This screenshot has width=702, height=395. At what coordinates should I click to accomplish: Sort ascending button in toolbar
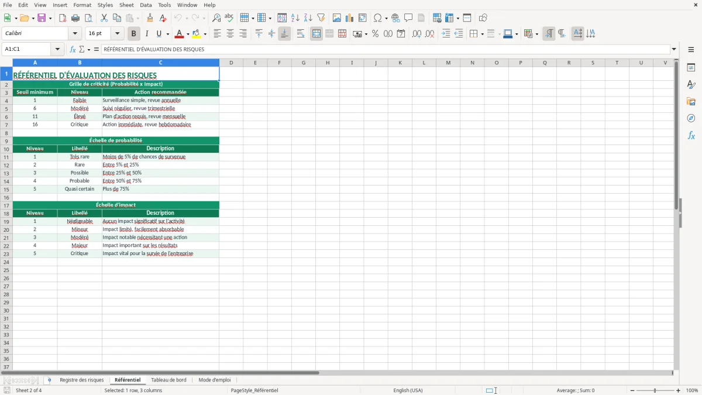295,18
